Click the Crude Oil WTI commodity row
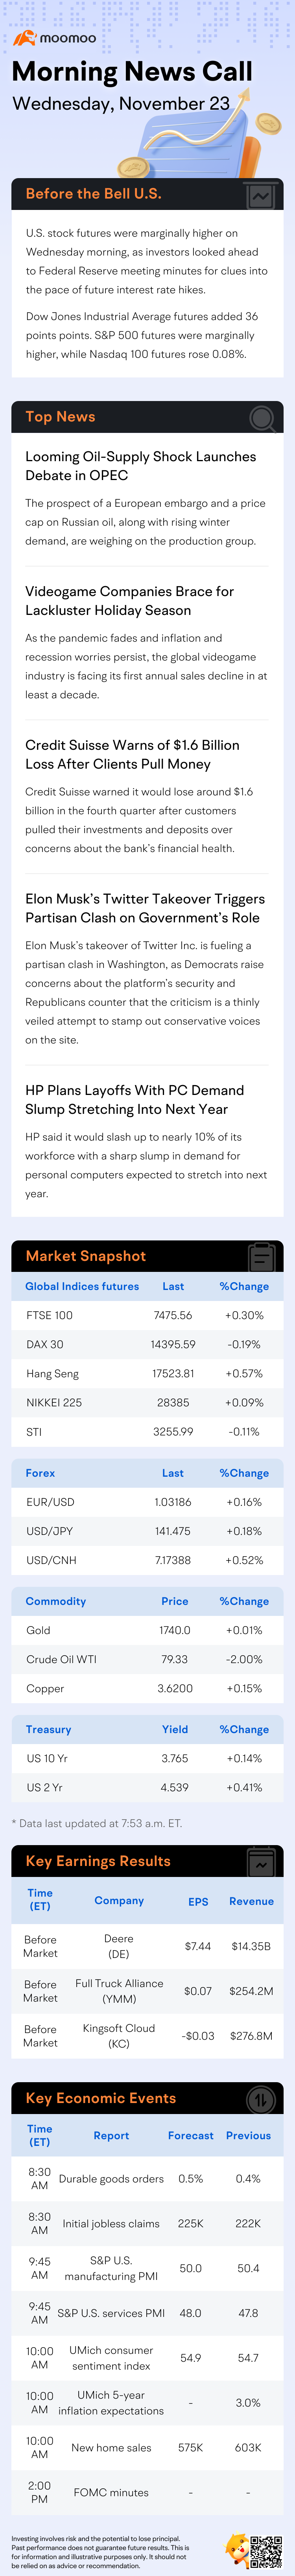The image size is (295, 2576). click(147, 1659)
